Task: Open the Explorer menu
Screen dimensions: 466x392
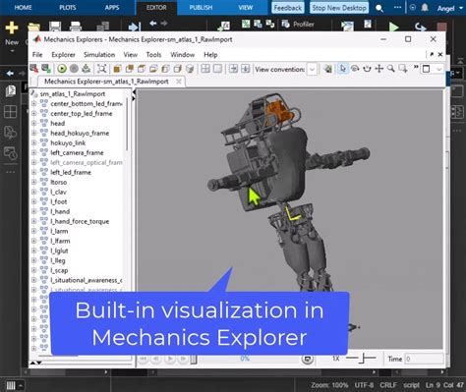Action: 63,55
